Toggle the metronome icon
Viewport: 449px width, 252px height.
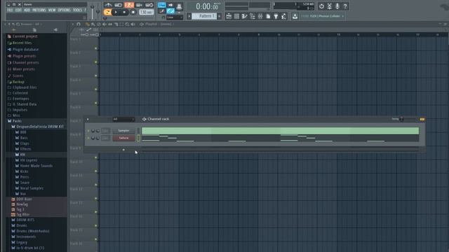click(x=108, y=5)
